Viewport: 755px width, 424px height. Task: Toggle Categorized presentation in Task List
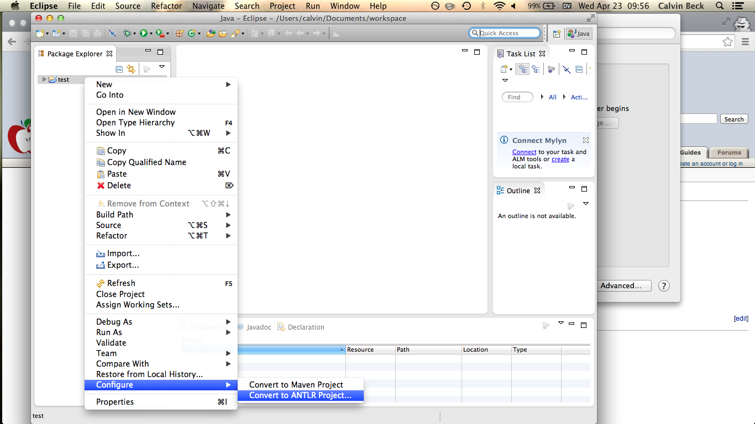[523, 69]
